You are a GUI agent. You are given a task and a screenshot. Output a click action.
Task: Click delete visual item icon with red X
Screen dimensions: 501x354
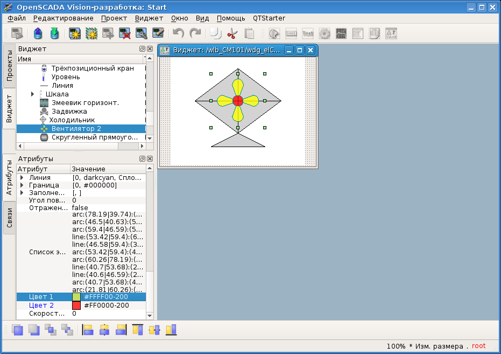tap(125, 34)
